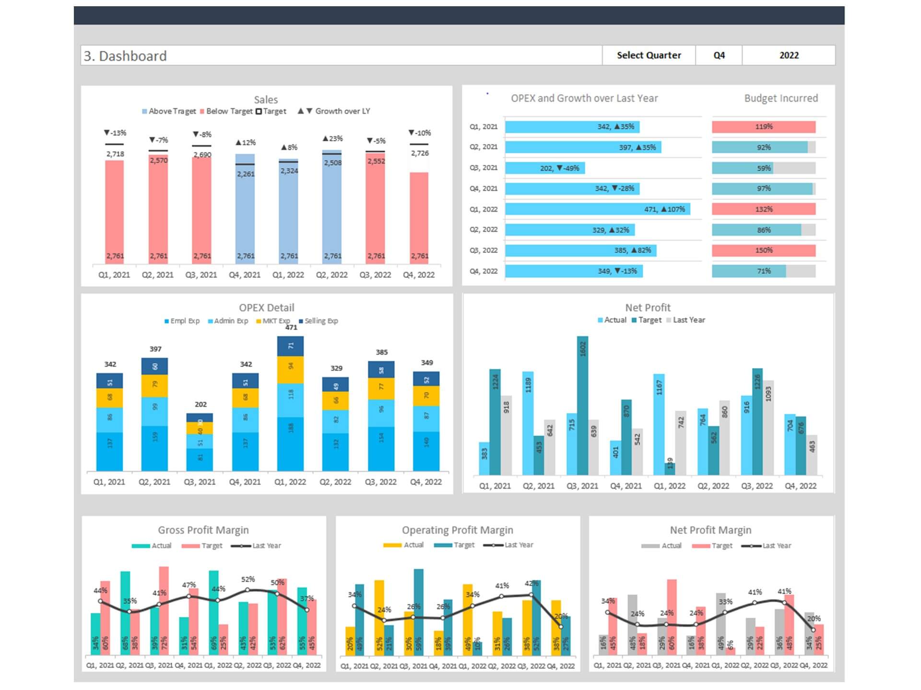Click the Above Target legend swatch in Sales
Image resolution: width=921 pixels, height=690 pixels.
[x=144, y=111]
